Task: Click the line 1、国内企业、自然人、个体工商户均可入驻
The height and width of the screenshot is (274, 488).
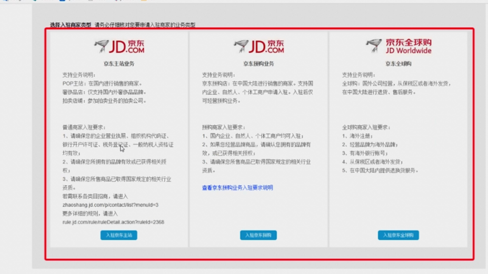Action: [x=253, y=136]
